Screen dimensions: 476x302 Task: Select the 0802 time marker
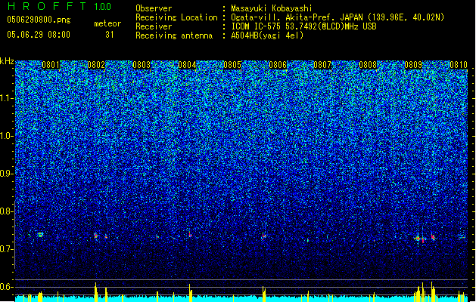(96, 65)
